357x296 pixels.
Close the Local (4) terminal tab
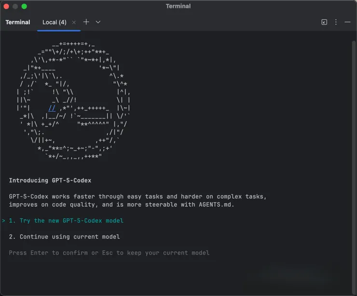click(x=74, y=22)
